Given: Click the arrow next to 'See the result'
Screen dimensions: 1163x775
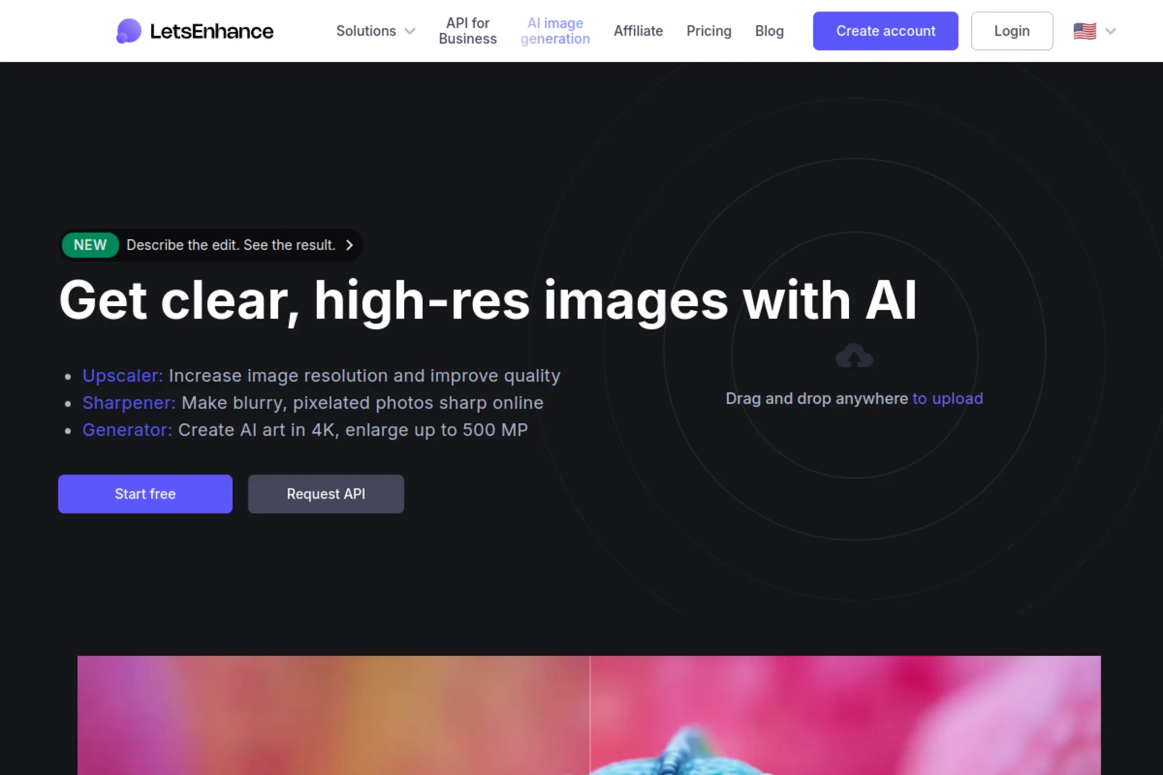Looking at the screenshot, I should (x=349, y=245).
